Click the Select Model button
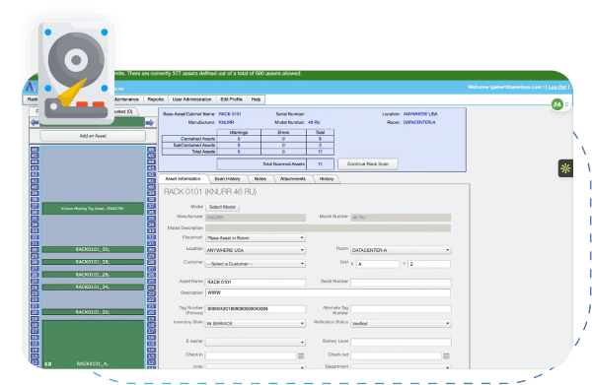The height and width of the screenshot is (385, 592). pos(222,207)
